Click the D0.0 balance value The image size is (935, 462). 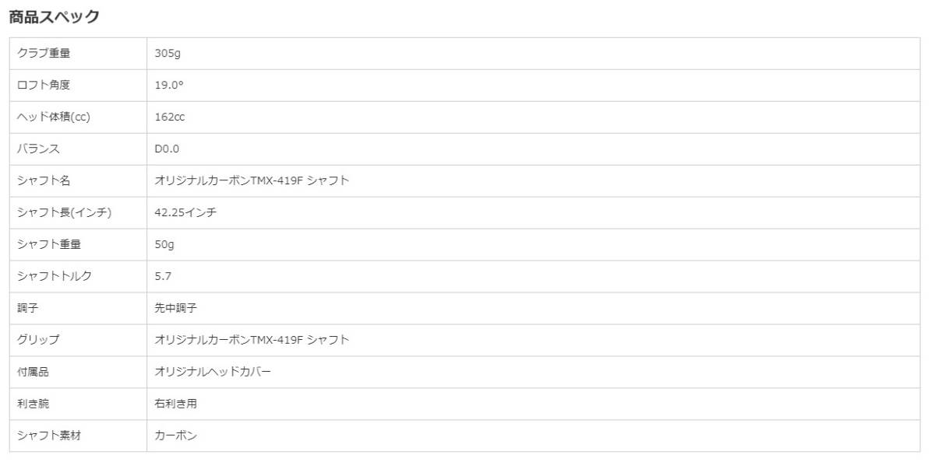point(167,149)
